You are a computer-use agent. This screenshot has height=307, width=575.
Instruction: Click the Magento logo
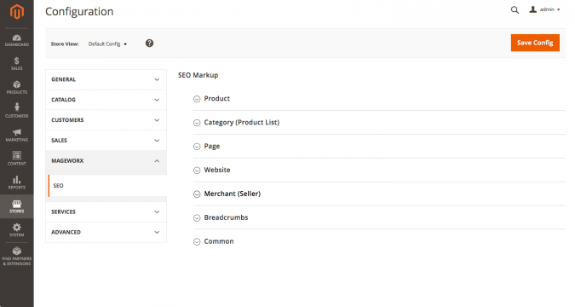point(17,12)
